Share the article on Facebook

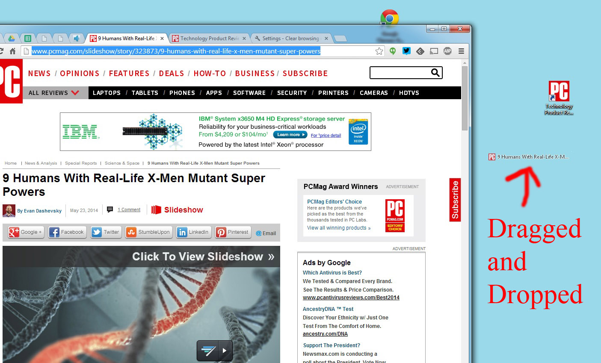click(67, 232)
